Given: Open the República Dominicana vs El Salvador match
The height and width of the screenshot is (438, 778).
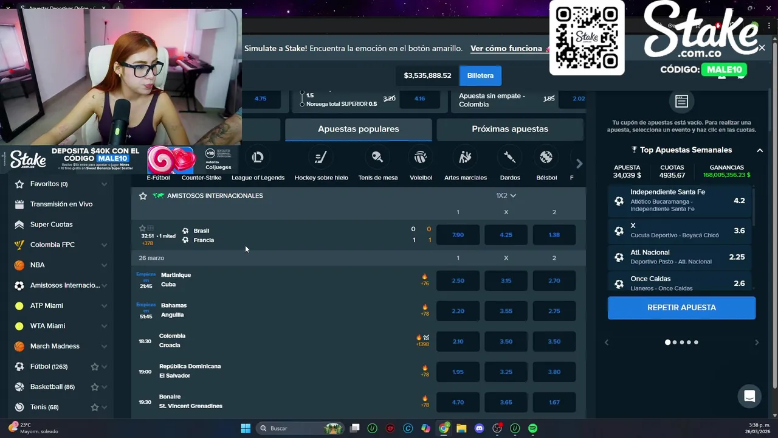Looking at the screenshot, I should [x=190, y=371].
